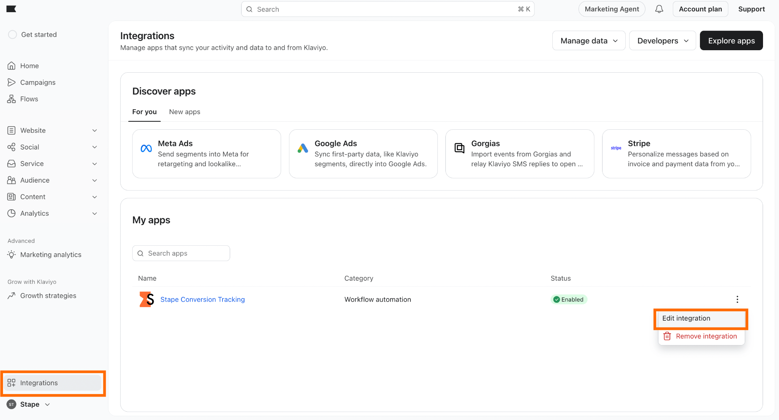
Task: Click the Google Ads logo icon
Action: (303, 148)
